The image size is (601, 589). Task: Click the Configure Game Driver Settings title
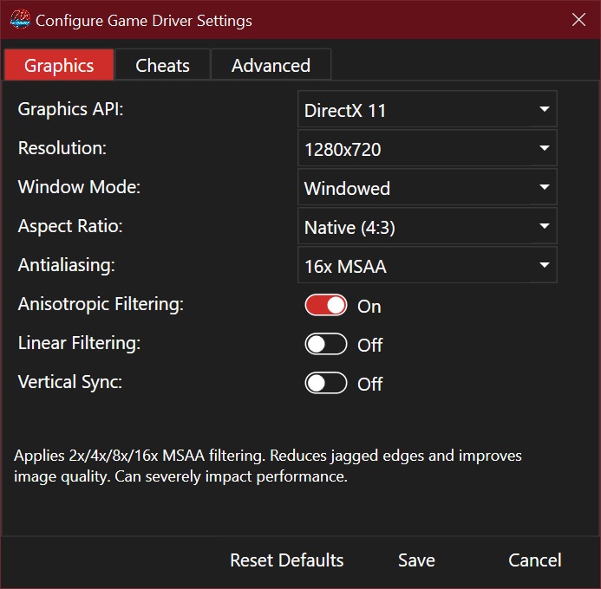[144, 21]
